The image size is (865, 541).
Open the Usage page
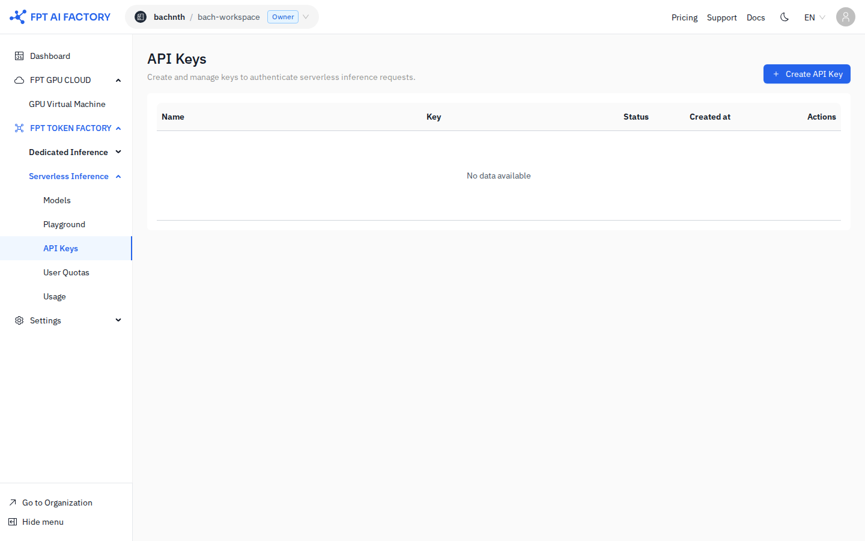[x=66, y=296]
